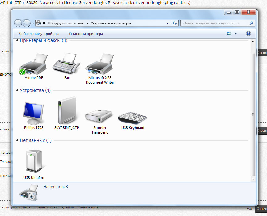Select the USB Keyboard device icon

tap(133, 118)
